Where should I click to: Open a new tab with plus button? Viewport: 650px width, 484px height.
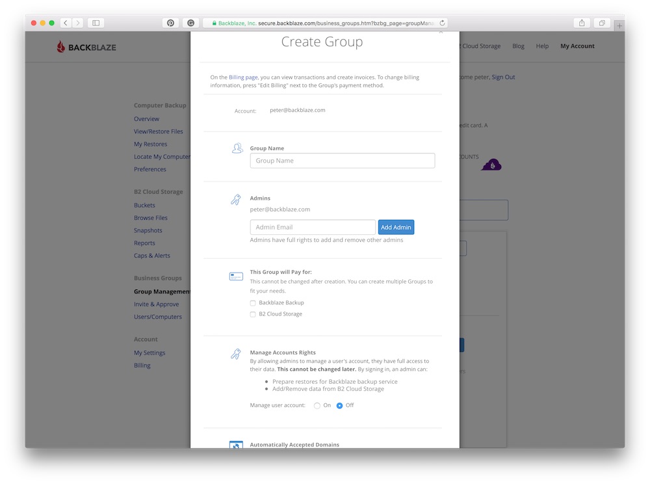click(619, 25)
